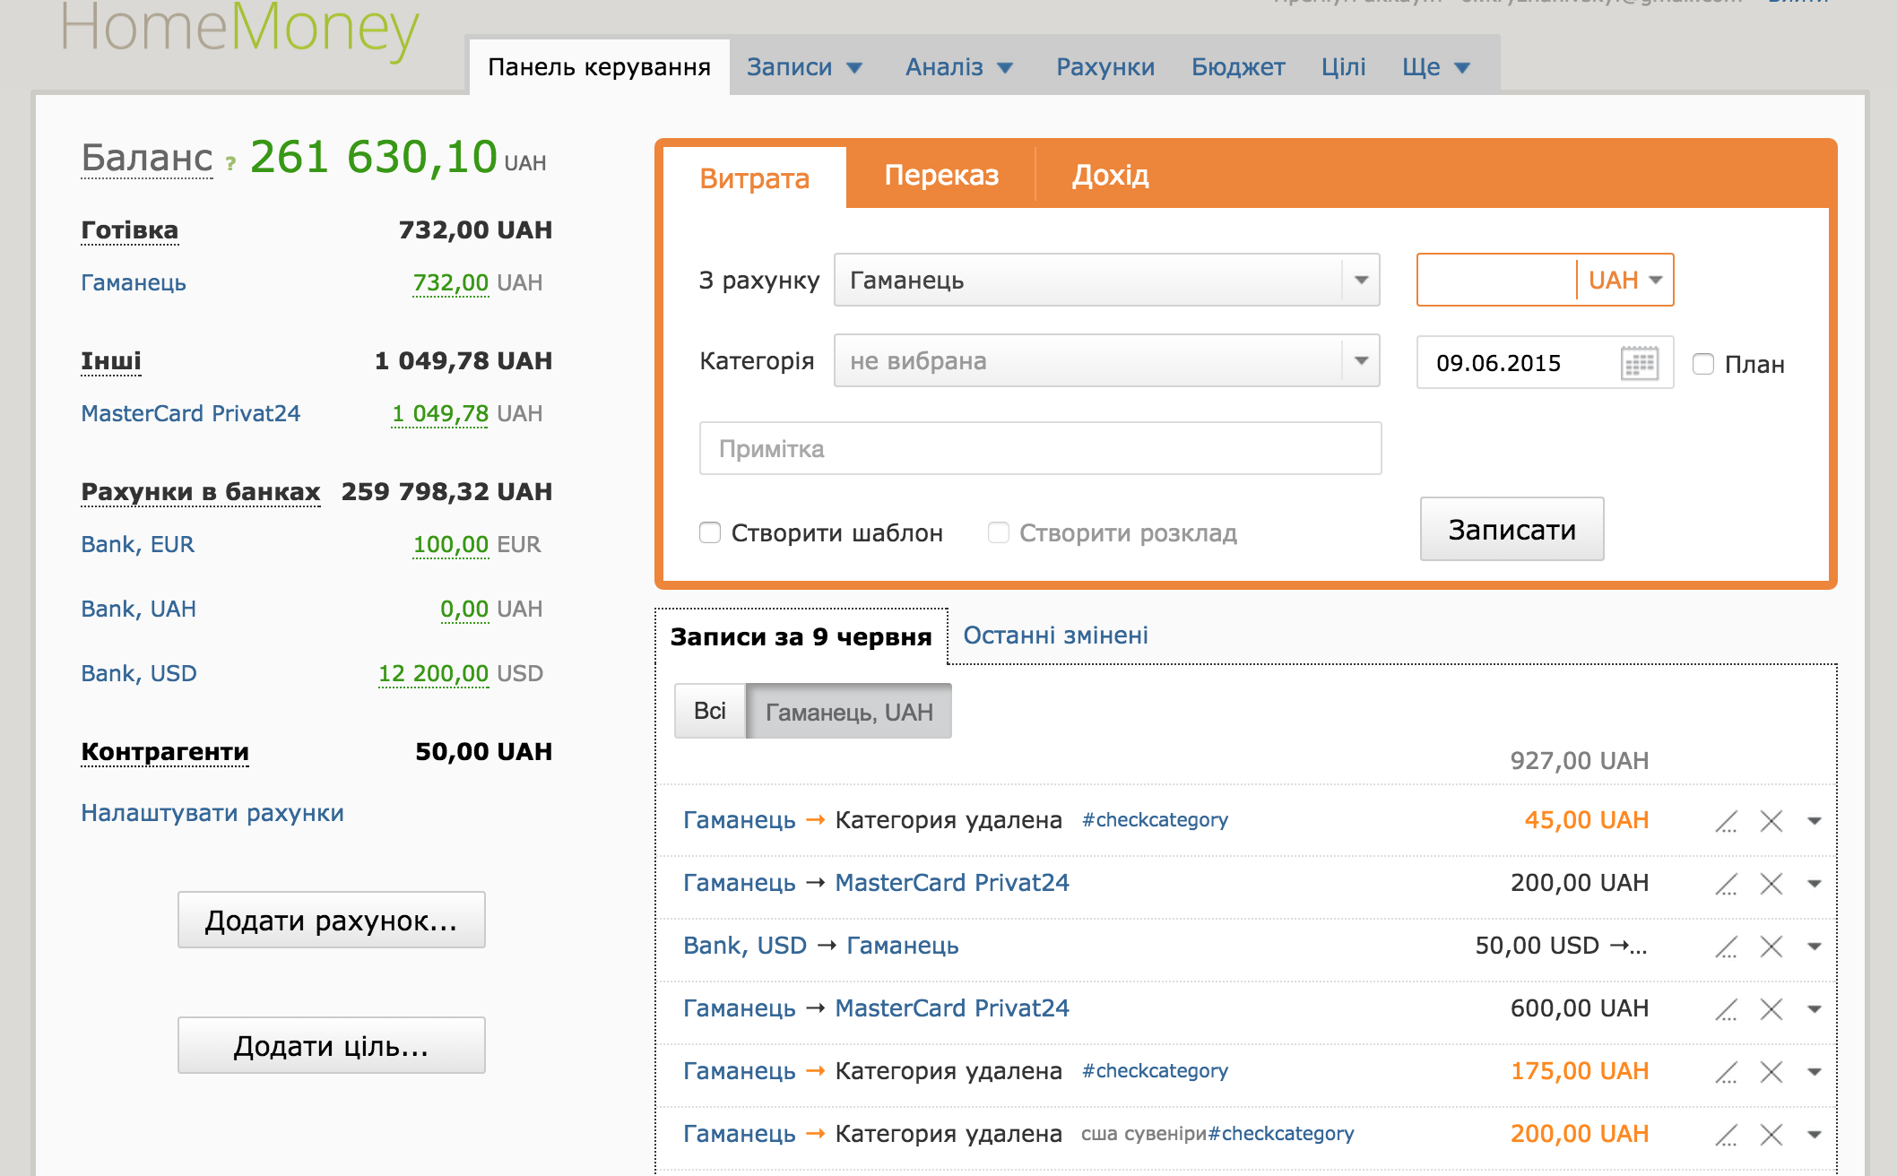Click #checkcategory tag on 45,00 UAH row
Viewport: 1897px width, 1176px height.
1155,820
